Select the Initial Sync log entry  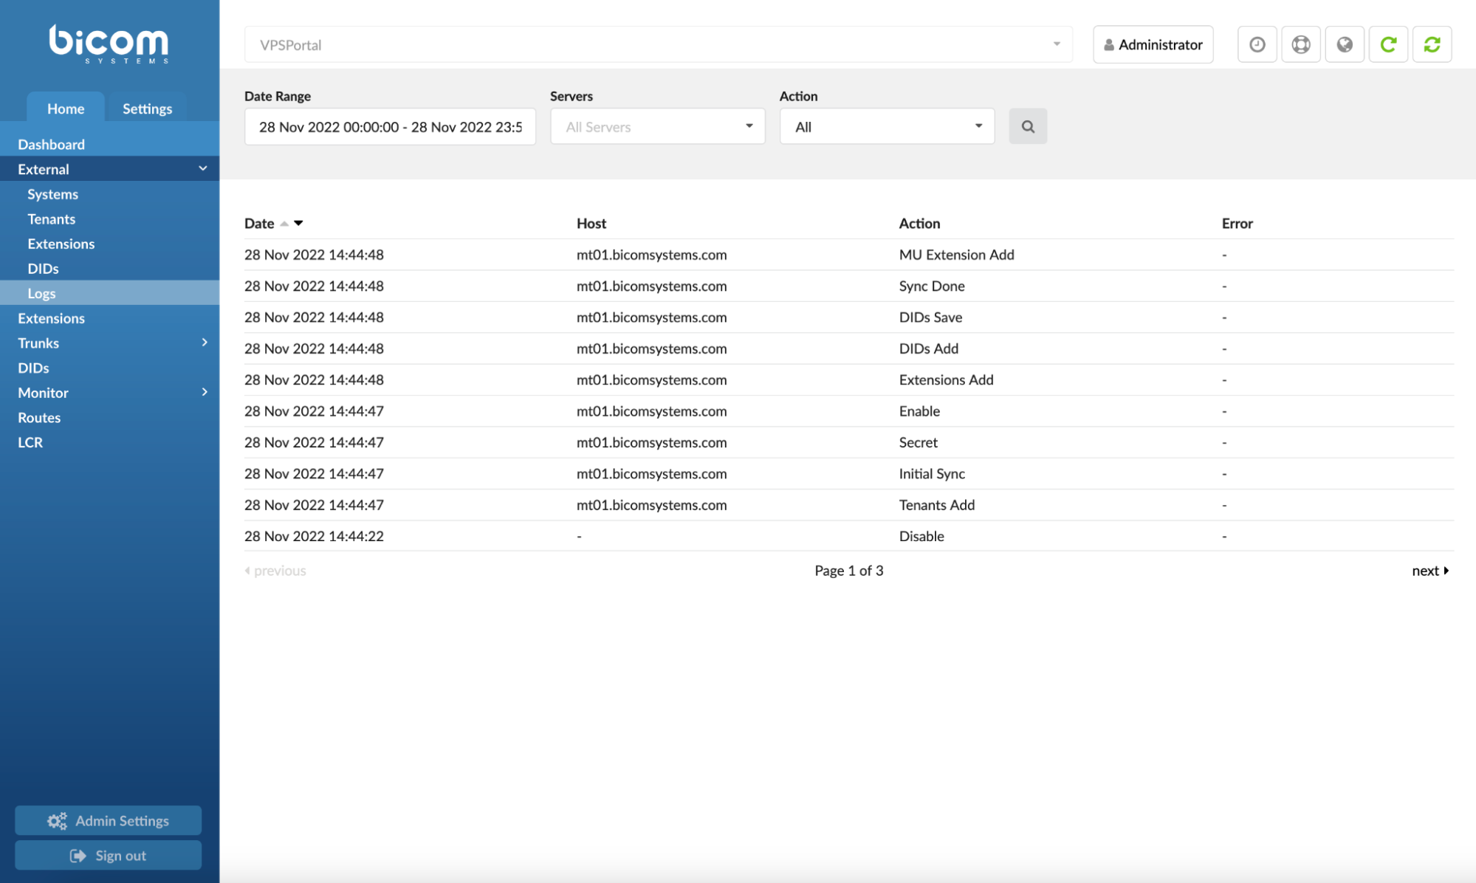(x=849, y=473)
